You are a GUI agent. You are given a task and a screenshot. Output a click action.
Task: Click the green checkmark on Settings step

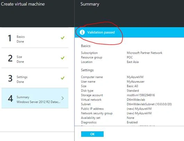62,78
